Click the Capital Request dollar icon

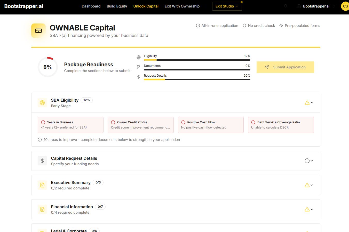(x=42, y=161)
